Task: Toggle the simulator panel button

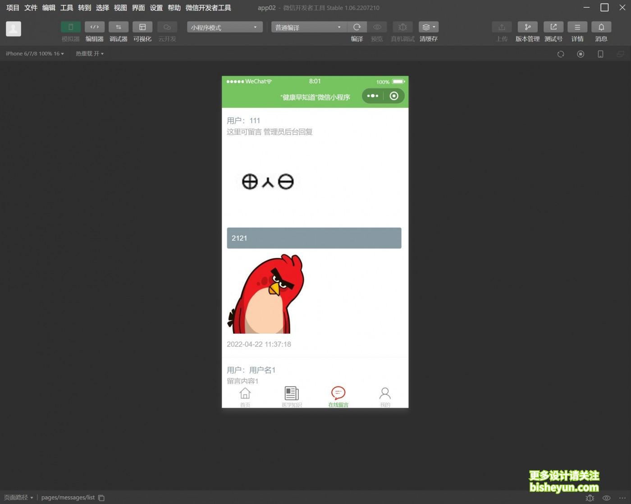Action: [x=71, y=27]
